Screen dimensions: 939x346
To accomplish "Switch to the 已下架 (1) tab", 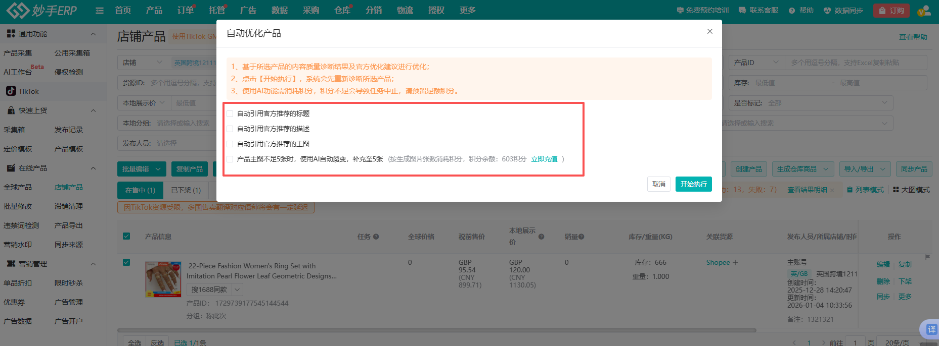I will (186, 190).
